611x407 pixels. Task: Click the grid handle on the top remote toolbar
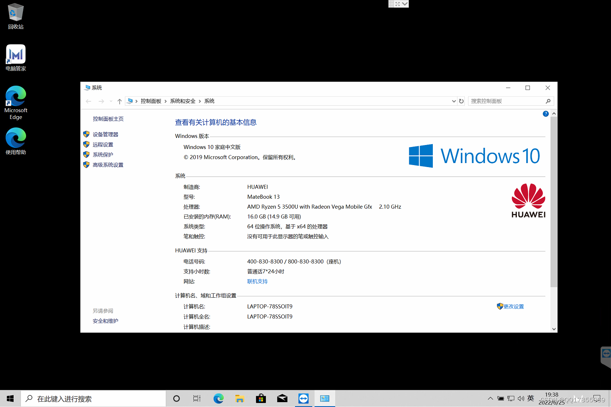coord(391,4)
